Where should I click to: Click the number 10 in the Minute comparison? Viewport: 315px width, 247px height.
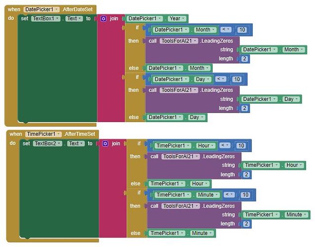coord(245,195)
